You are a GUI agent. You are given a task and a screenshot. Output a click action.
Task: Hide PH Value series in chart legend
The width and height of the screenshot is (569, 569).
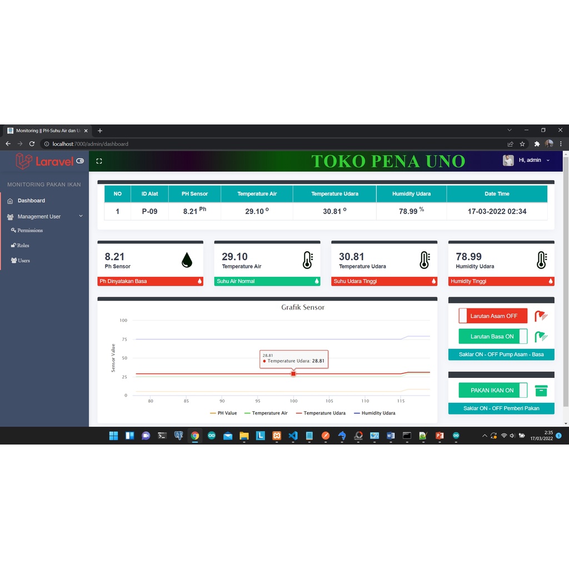click(224, 413)
